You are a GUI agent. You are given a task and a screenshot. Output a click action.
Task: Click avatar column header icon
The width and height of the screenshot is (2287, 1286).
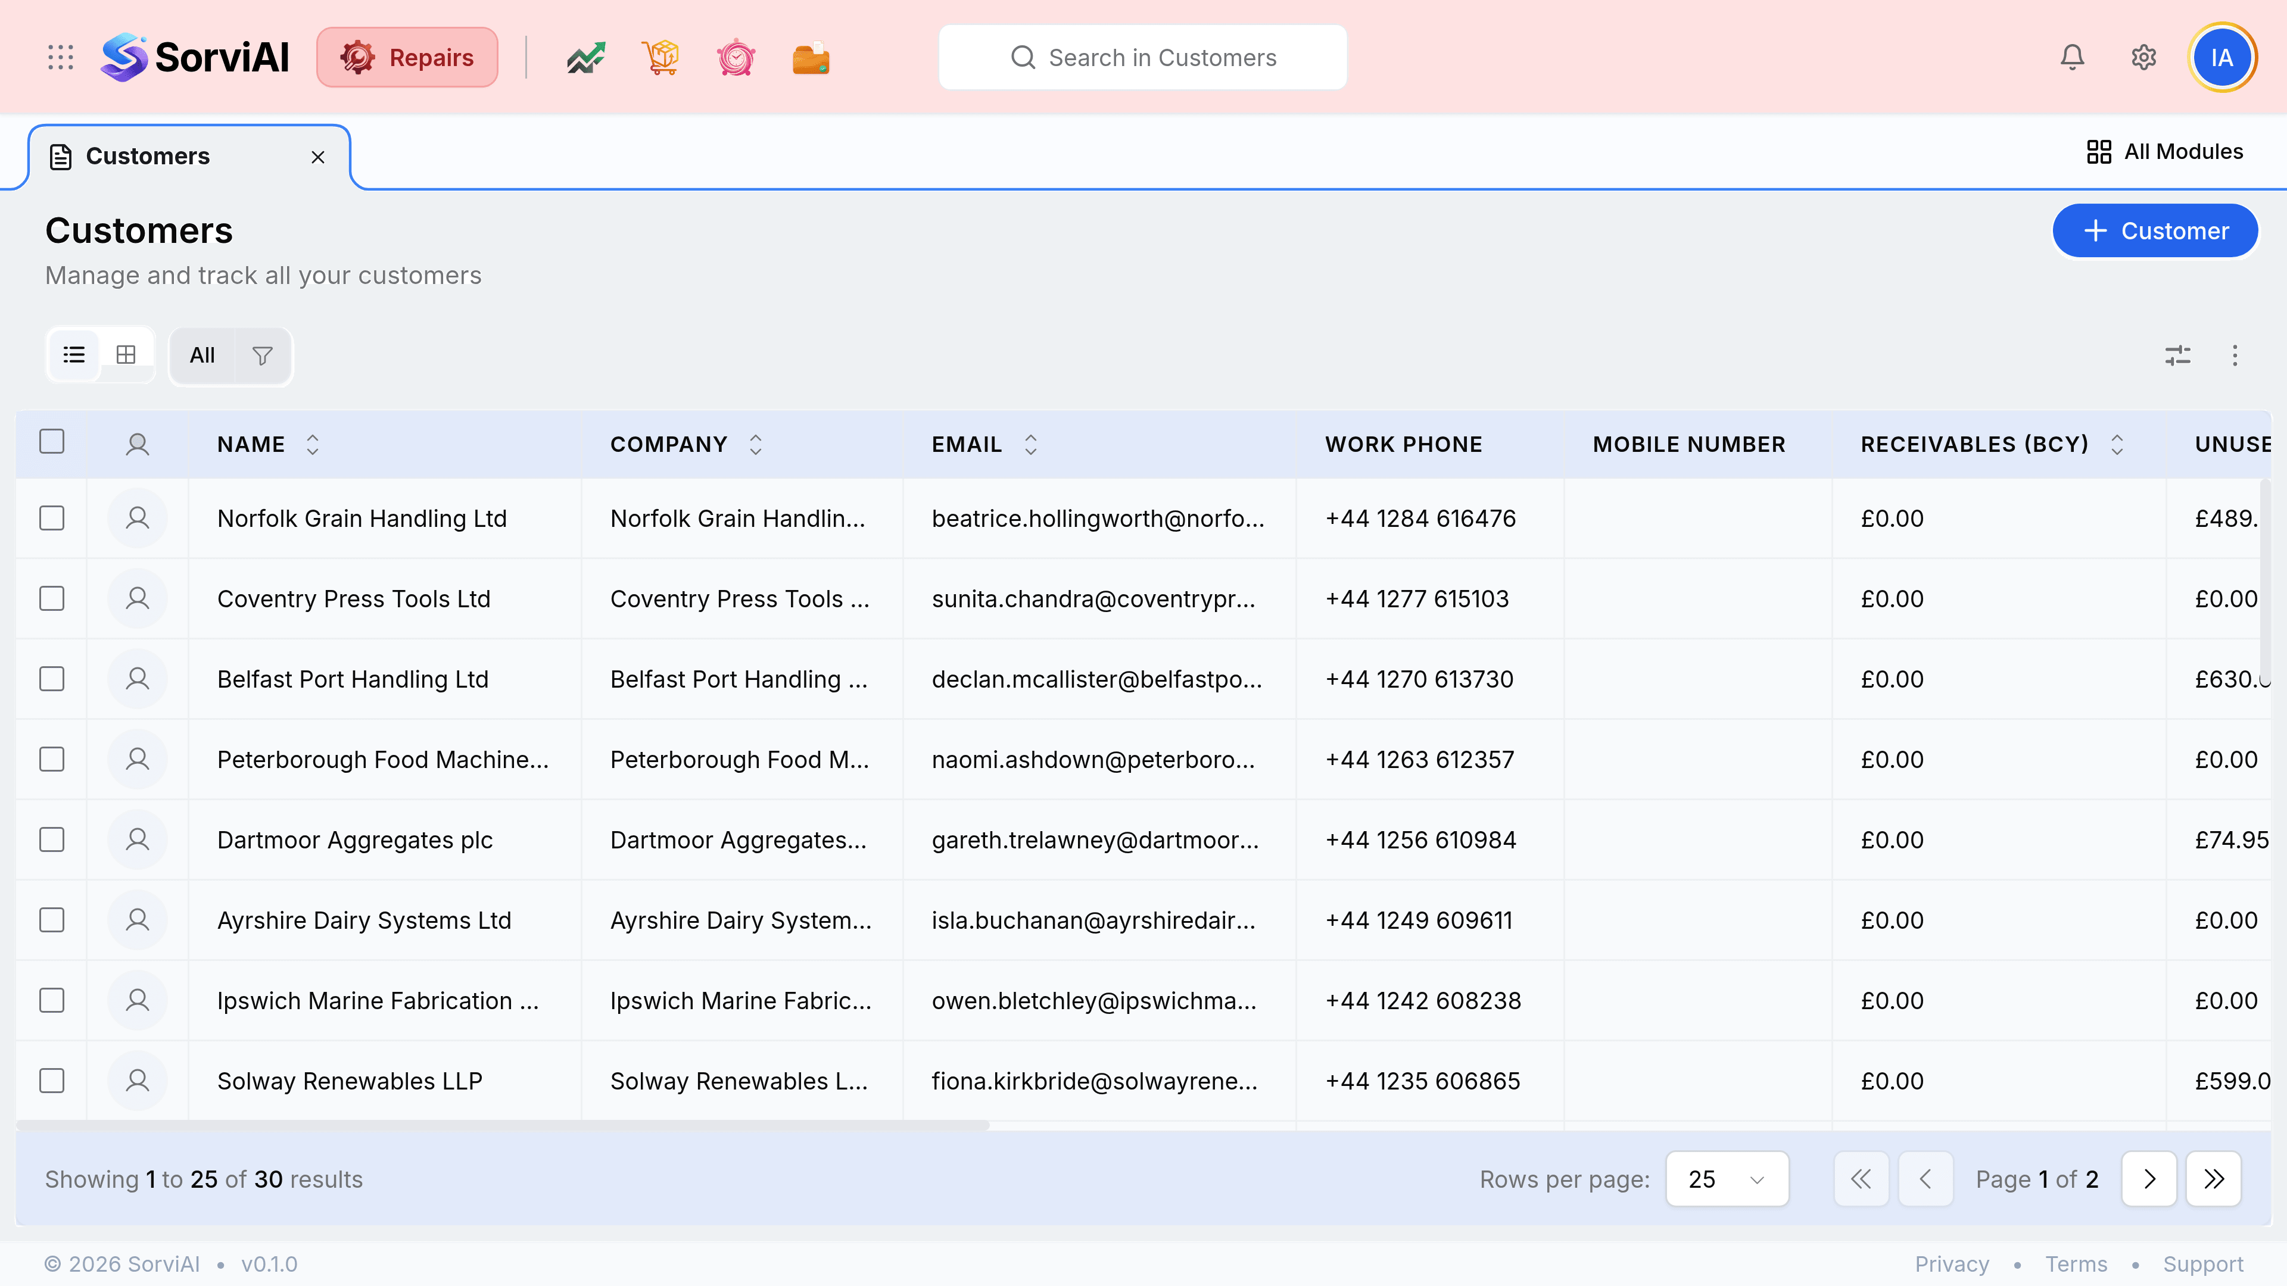point(138,445)
